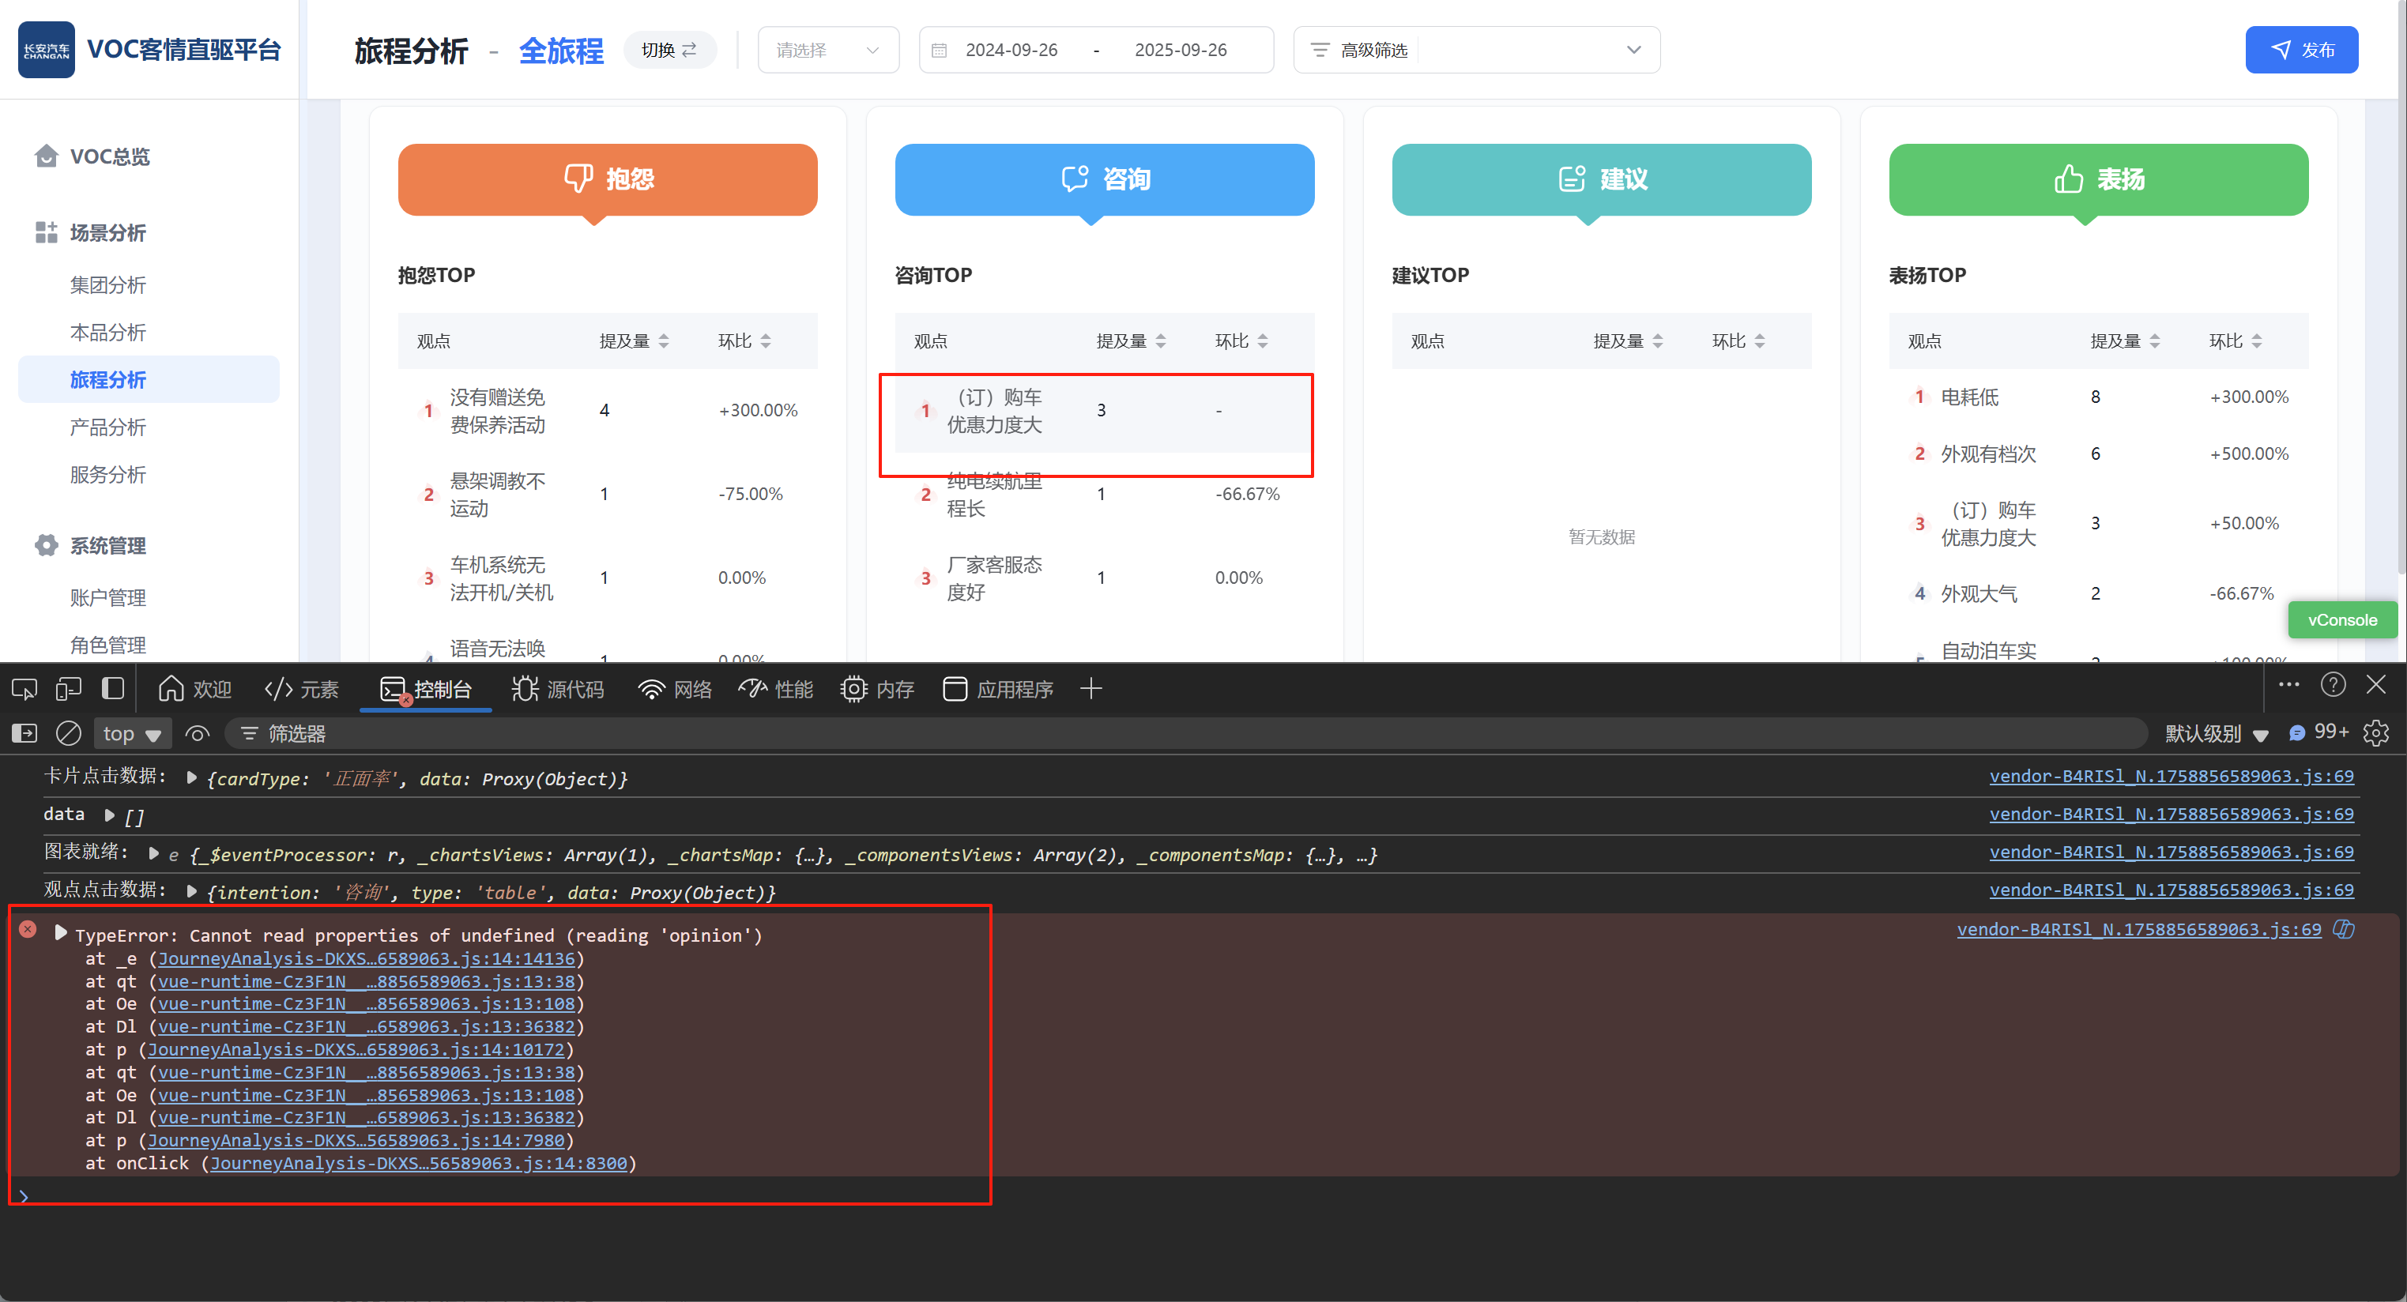Viewport: 2407px width, 1302px height.
Task: Open the 请选择 dropdown
Action: [x=828, y=50]
